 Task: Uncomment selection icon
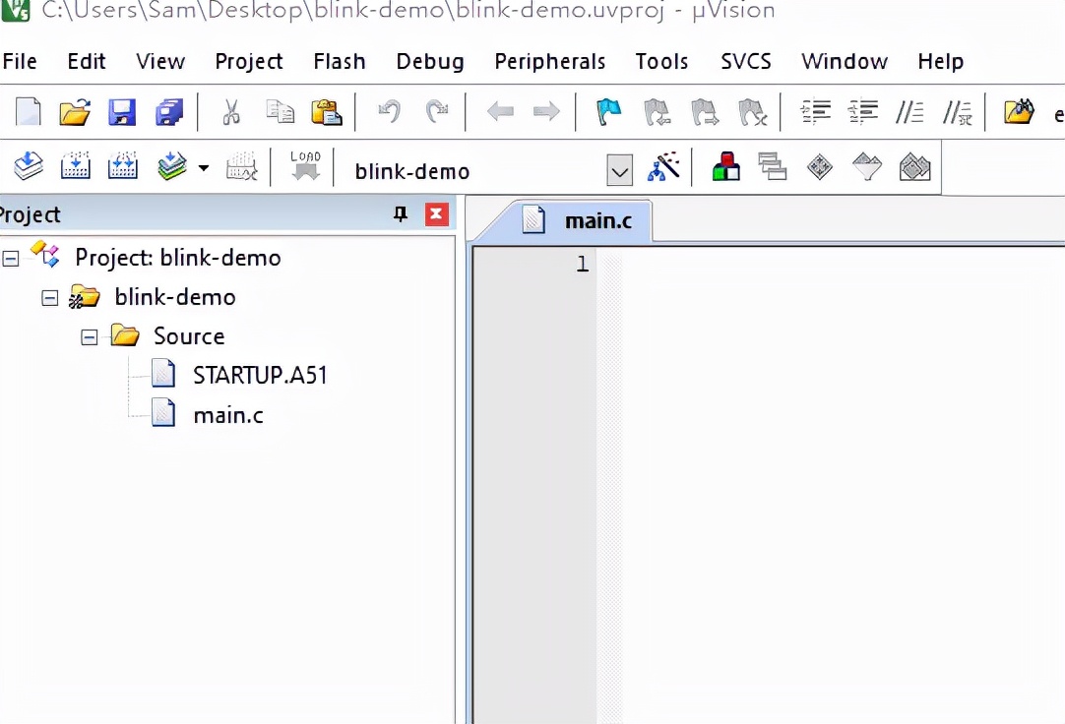(957, 113)
